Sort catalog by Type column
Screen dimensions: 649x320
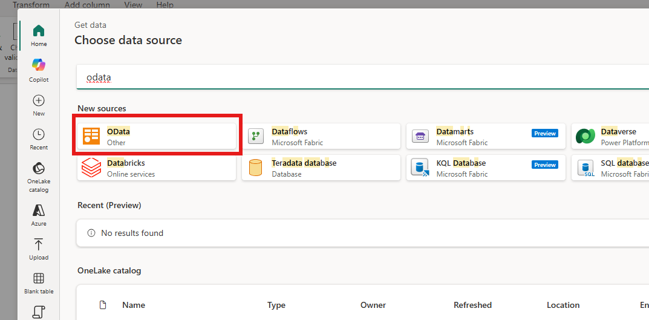tap(276, 305)
